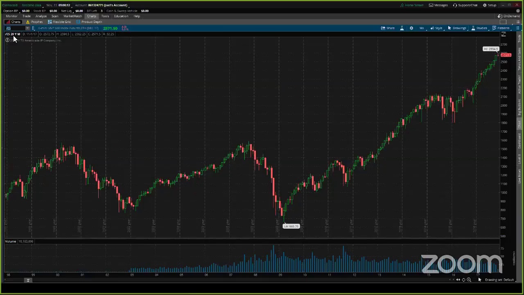The height and width of the screenshot is (295, 524).
Task: Open the Help tab
Action: point(137,16)
